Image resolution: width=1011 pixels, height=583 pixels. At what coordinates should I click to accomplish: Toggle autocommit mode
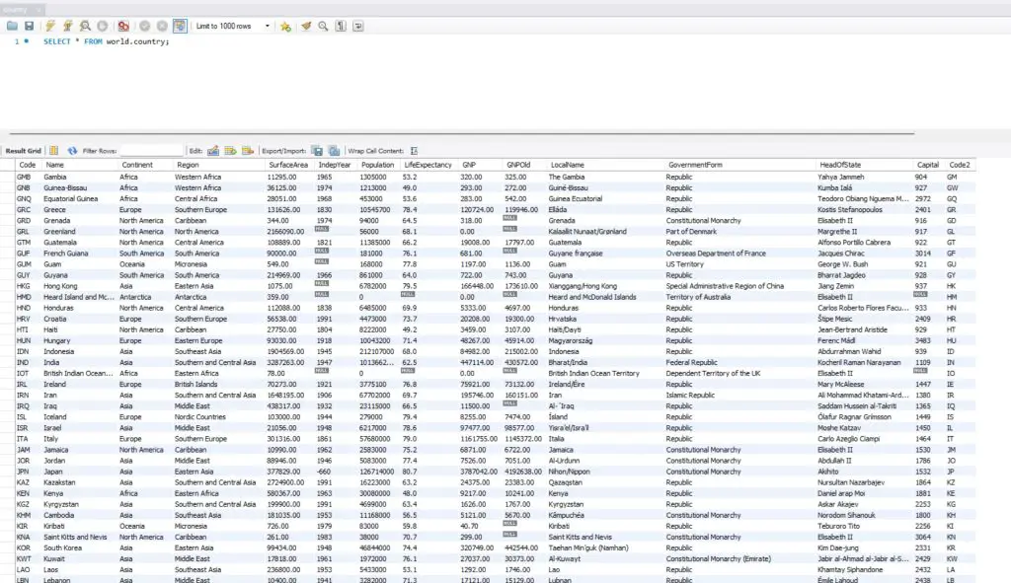tap(180, 26)
